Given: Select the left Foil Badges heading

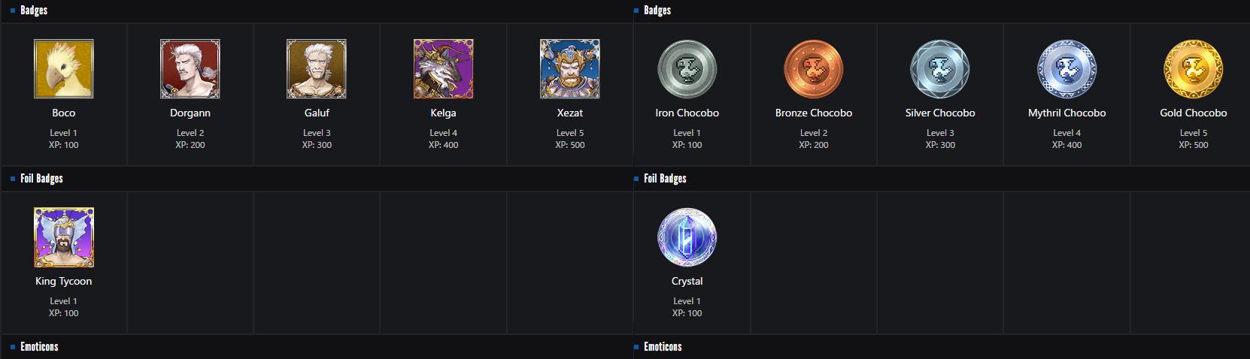Looking at the screenshot, I should [41, 179].
